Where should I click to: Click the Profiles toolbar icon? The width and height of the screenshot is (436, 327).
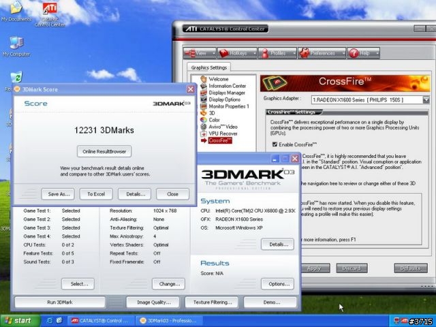265,53
